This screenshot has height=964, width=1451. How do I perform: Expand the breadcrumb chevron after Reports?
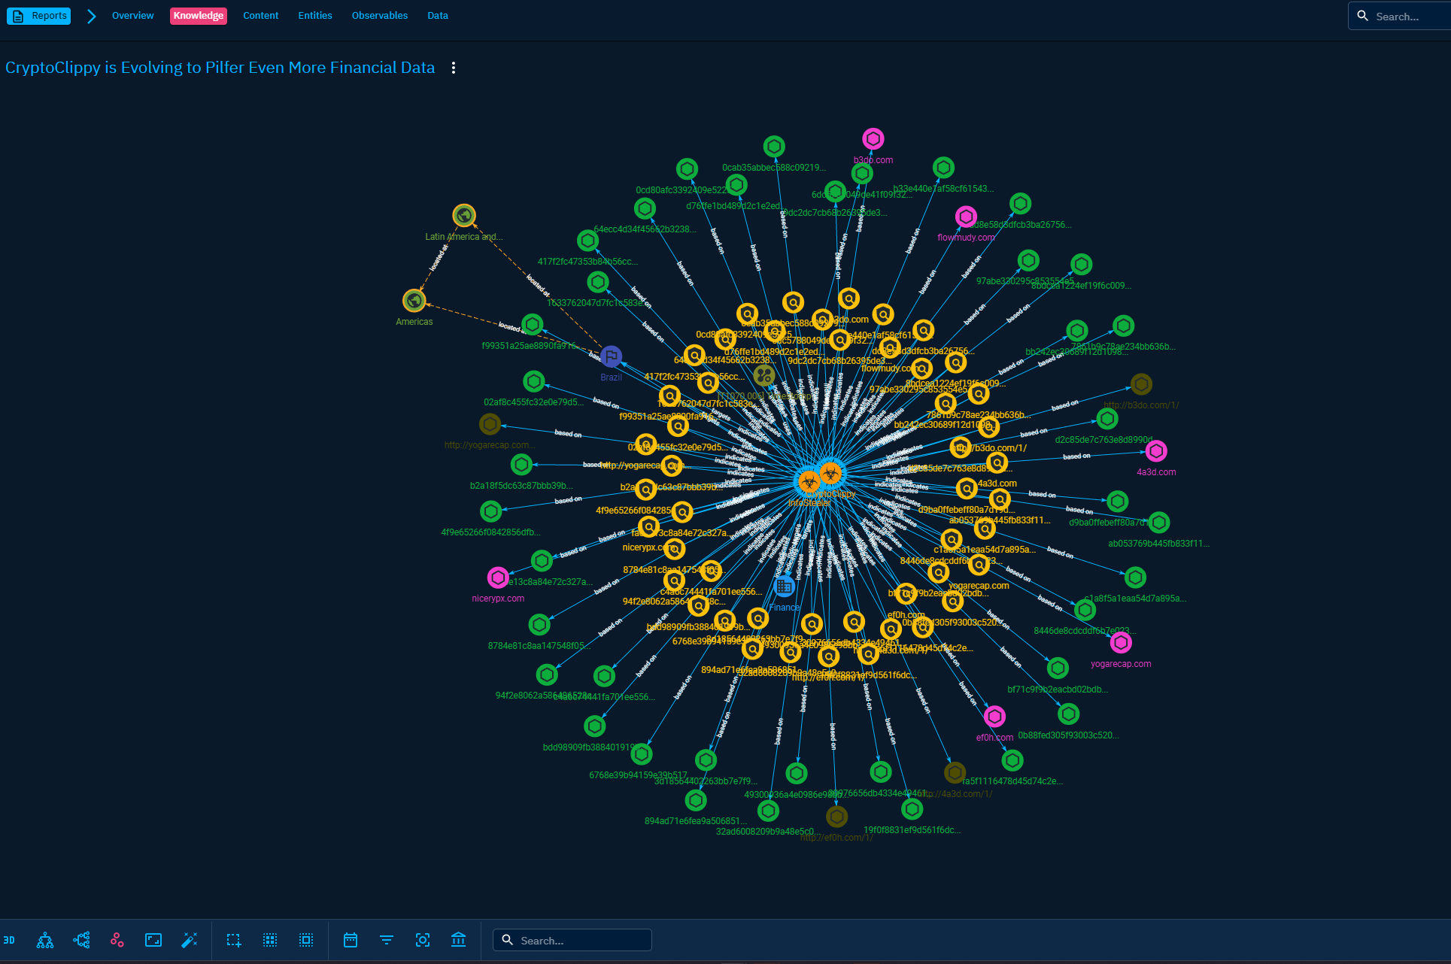tap(91, 16)
